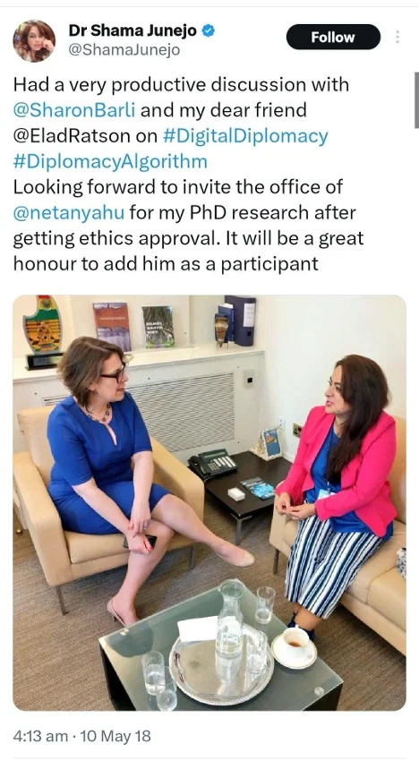
Task: Open the attached meeting photo
Action: (209, 503)
